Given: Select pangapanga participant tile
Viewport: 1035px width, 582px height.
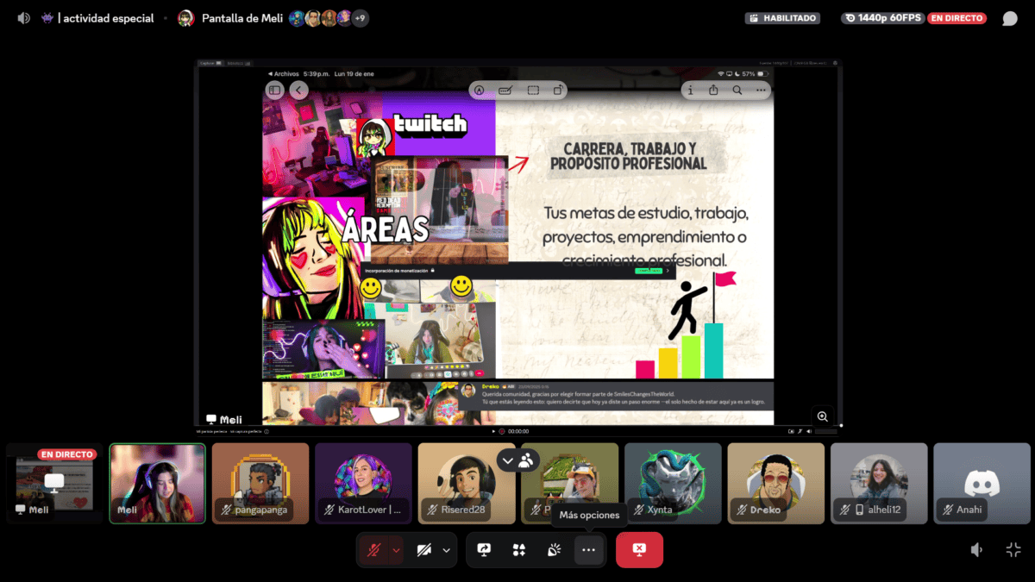Looking at the screenshot, I should (260, 484).
